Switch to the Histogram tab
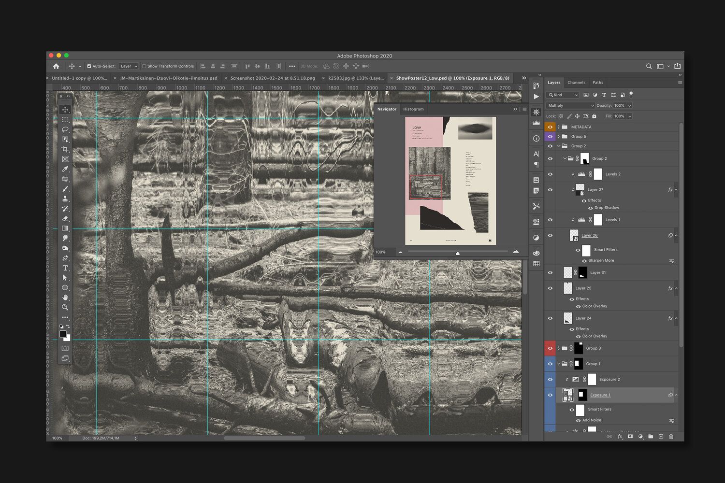 point(413,109)
